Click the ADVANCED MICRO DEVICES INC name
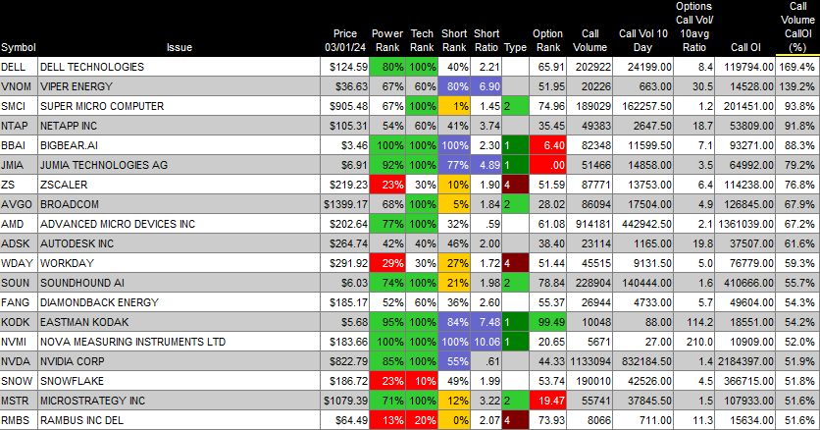 (118, 224)
